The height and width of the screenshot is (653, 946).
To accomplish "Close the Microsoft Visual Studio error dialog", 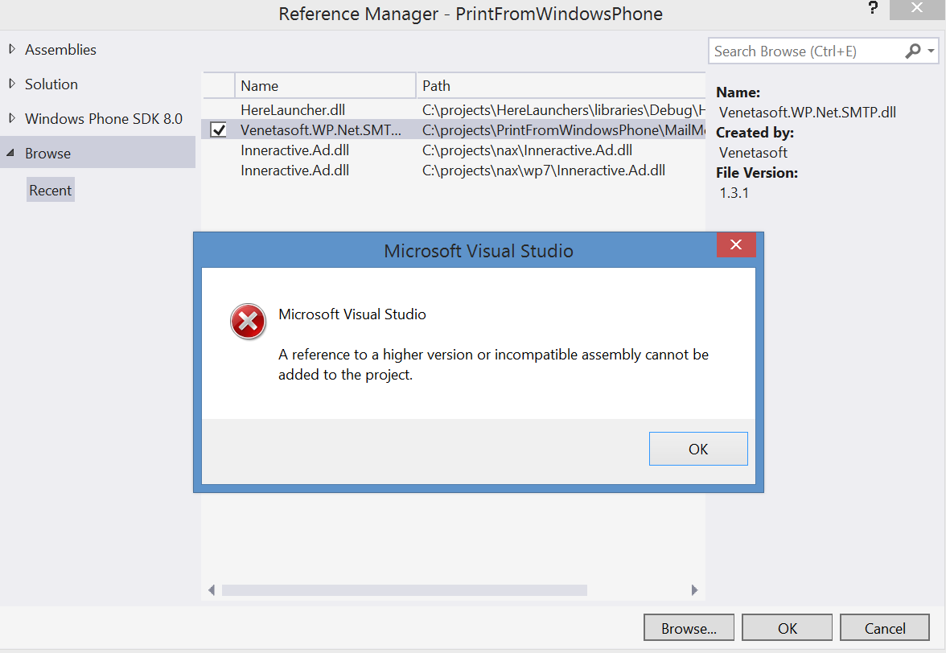I will pos(735,245).
